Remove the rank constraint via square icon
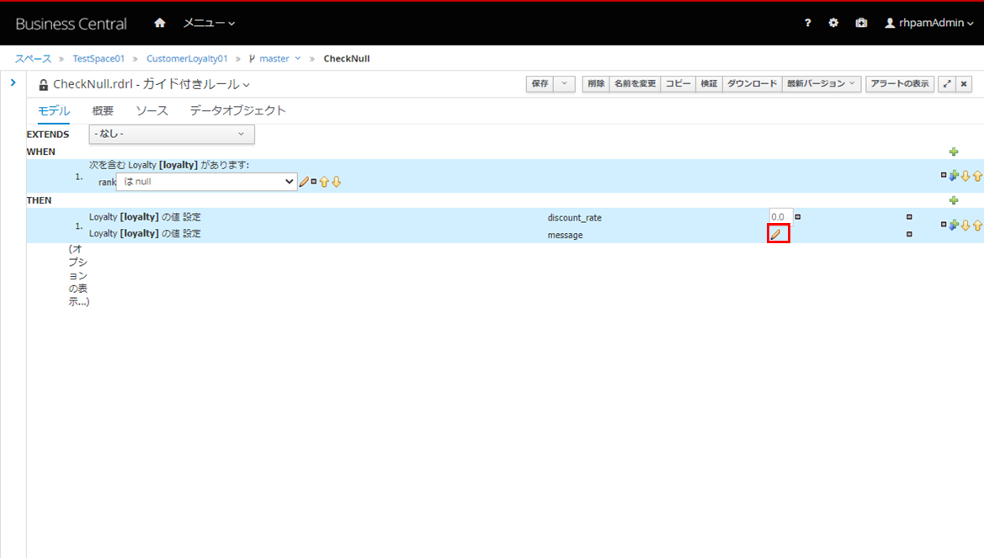984x558 pixels. click(x=314, y=182)
